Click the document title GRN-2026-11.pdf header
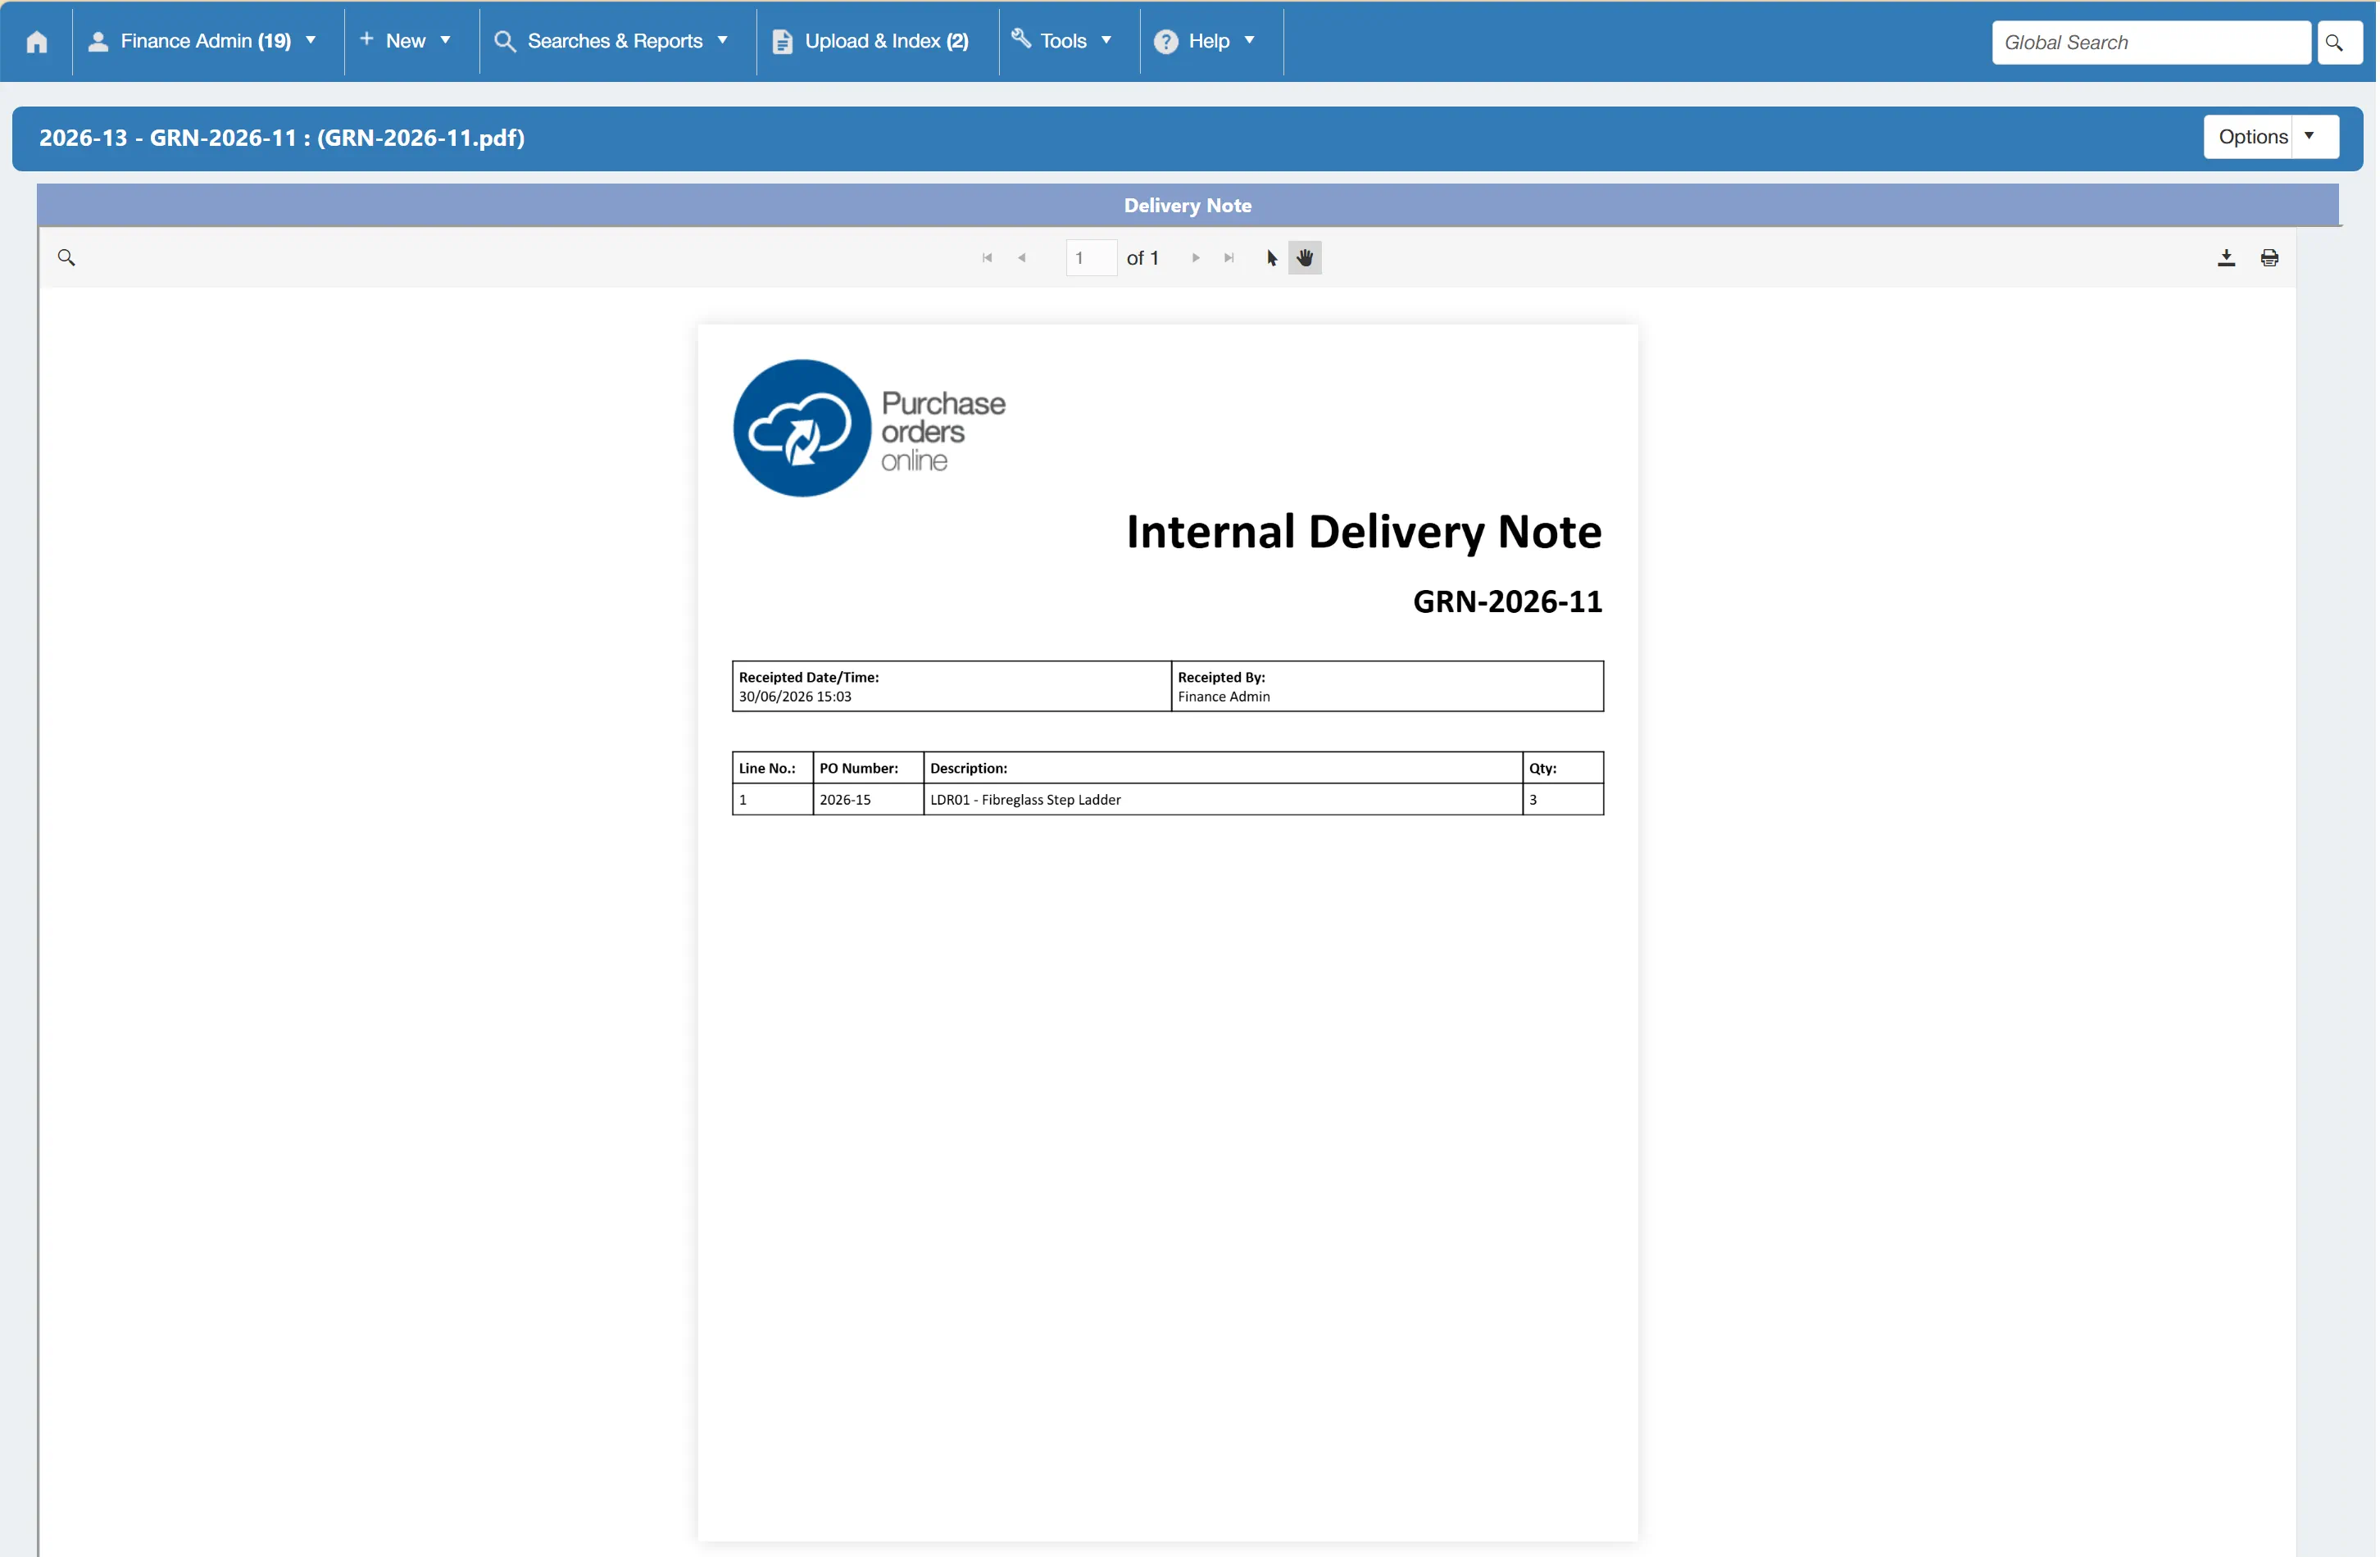 pos(282,138)
